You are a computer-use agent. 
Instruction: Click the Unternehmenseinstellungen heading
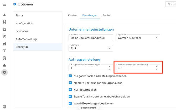click(x=91, y=29)
